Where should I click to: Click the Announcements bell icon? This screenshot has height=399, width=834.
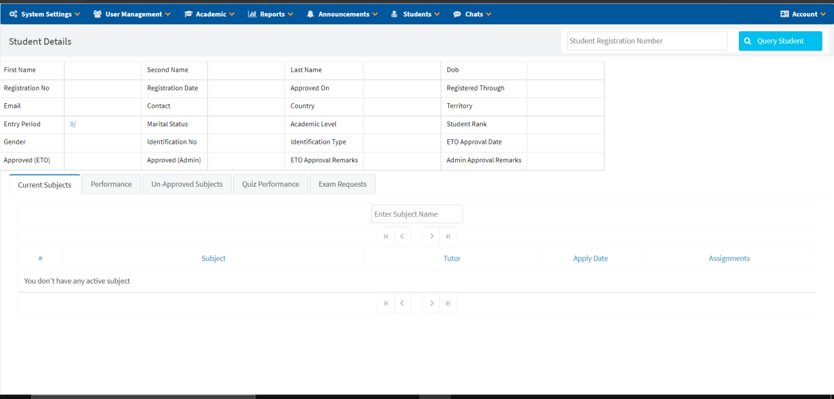[x=311, y=14]
